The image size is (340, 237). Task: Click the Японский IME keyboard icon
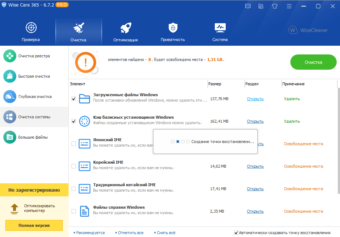point(84,144)
